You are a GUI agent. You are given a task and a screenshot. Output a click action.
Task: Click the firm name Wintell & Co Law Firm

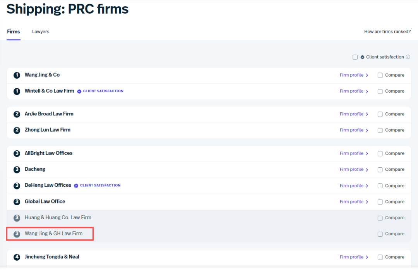click(x=49, y=91)
